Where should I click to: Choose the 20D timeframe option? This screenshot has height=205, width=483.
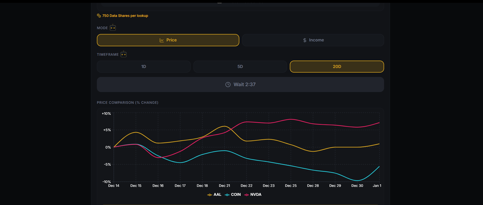tap(337, 66)
